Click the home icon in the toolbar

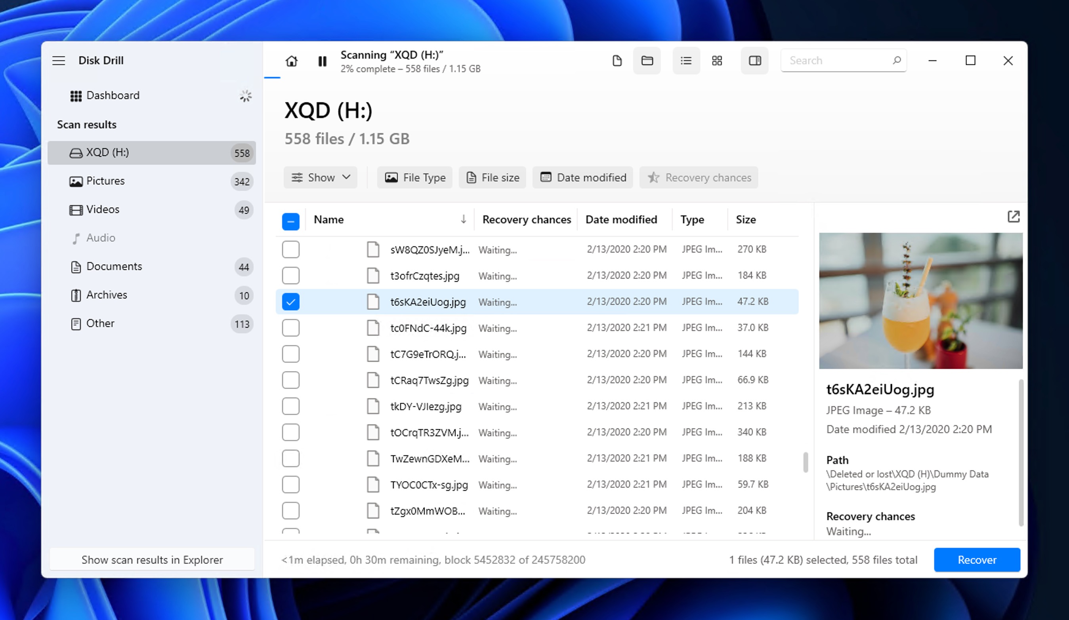click(292, 61)
